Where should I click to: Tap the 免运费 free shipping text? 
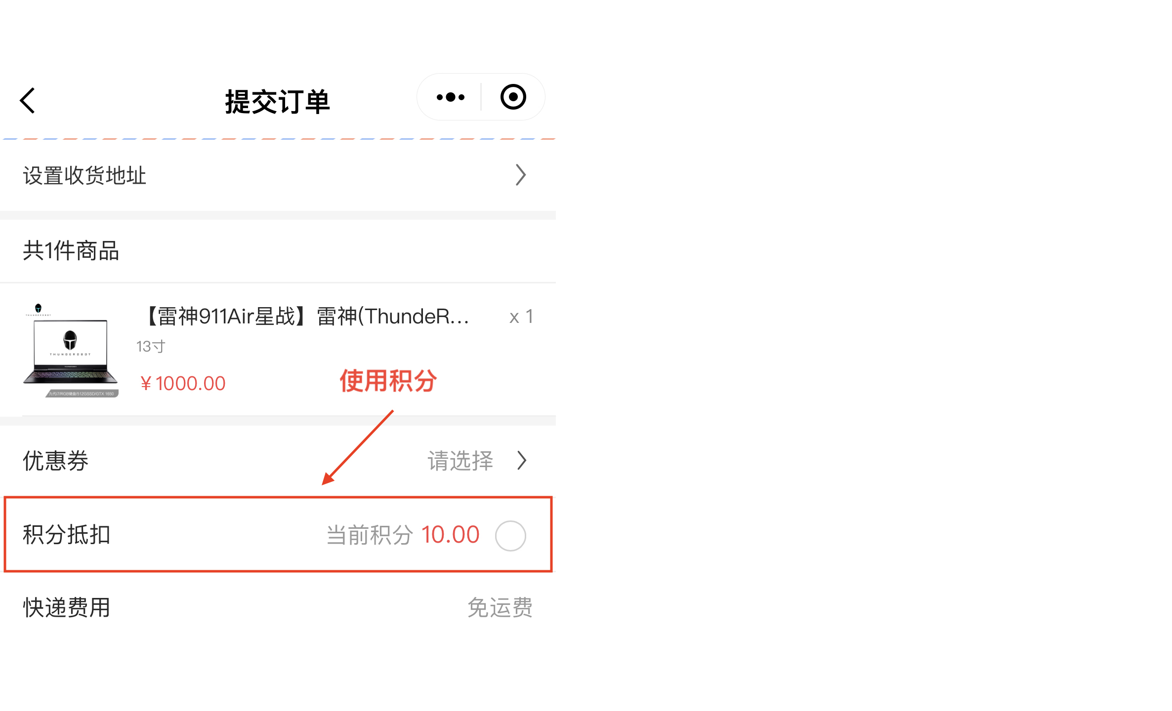tap(500, 607)
